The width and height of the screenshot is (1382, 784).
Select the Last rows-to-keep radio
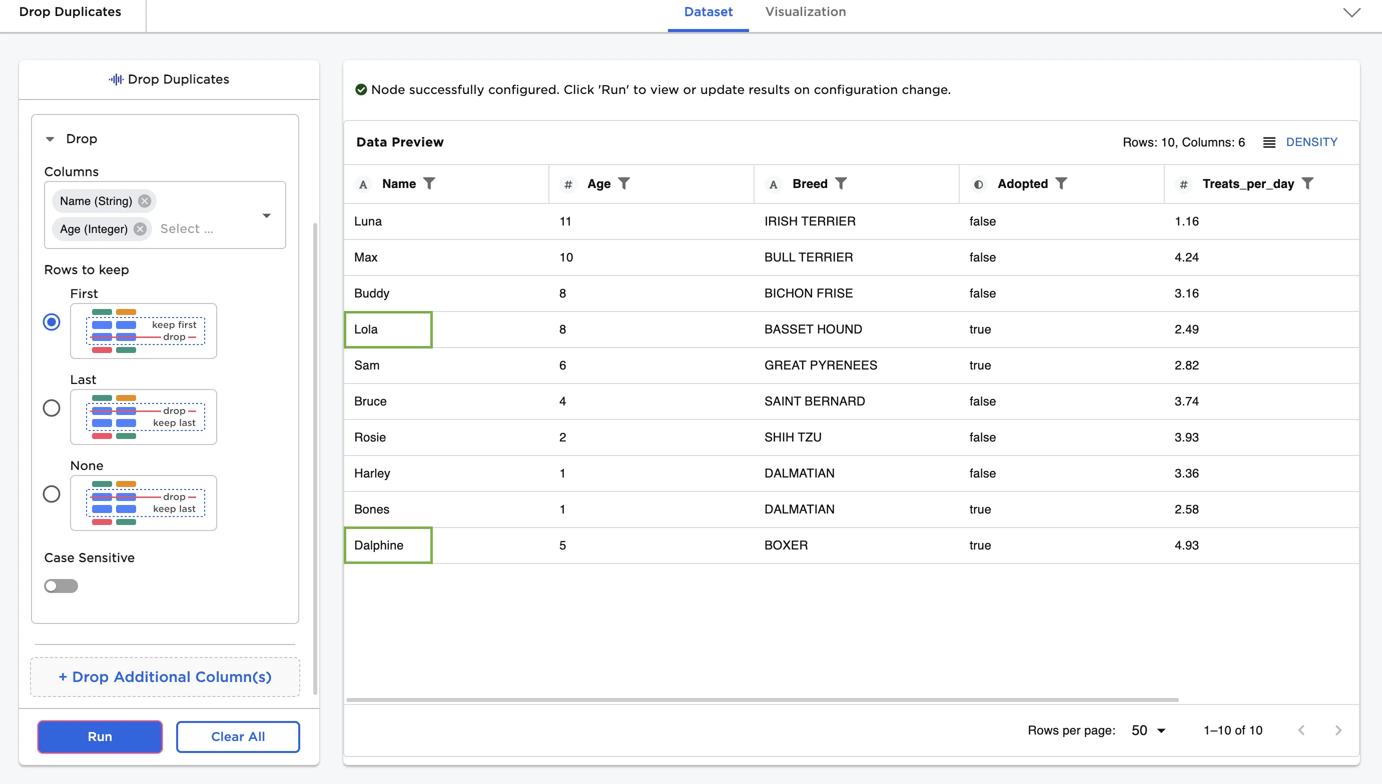[52, 408]
